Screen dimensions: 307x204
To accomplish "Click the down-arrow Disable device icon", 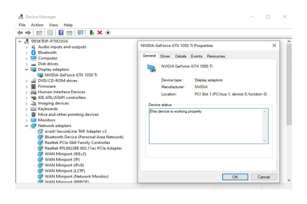I will click(108, 33).
